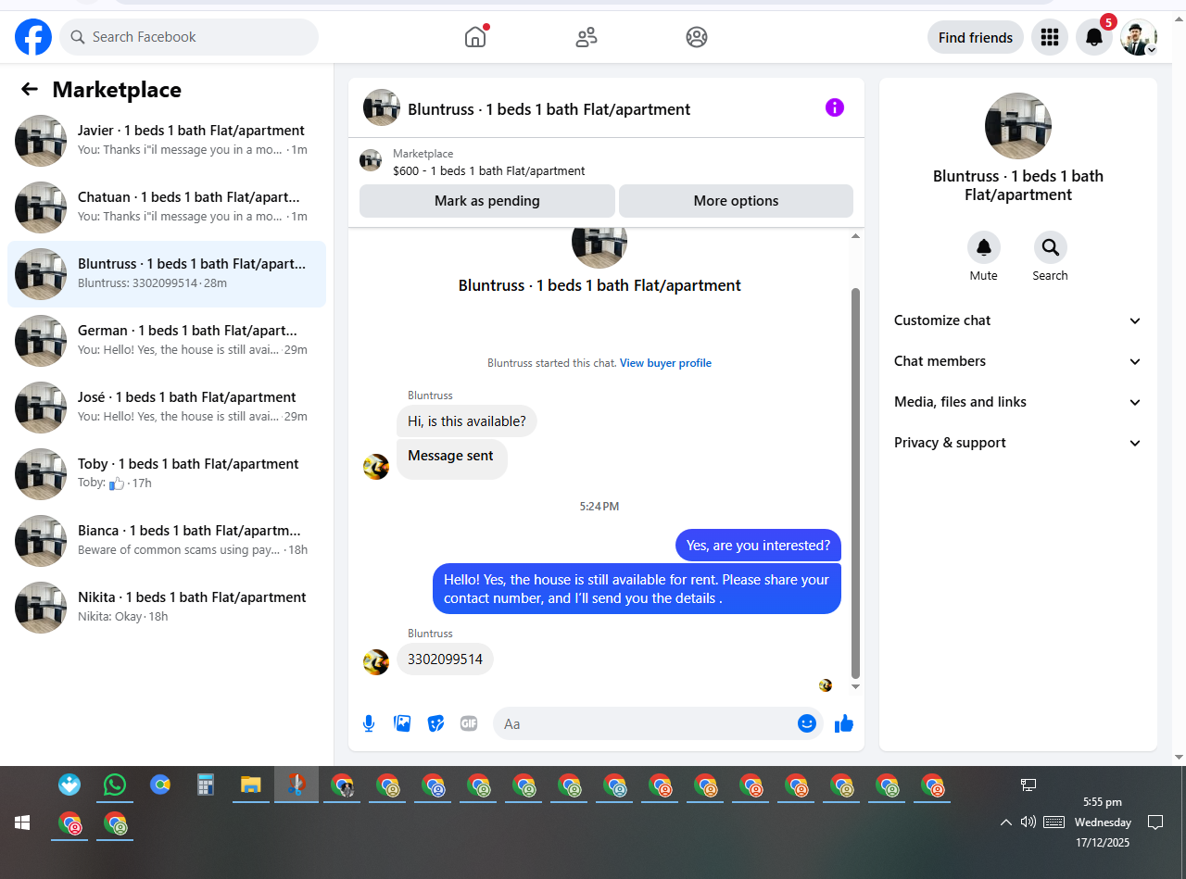
Task: Click the Mark as pending button
Action: tap(487, 201)
